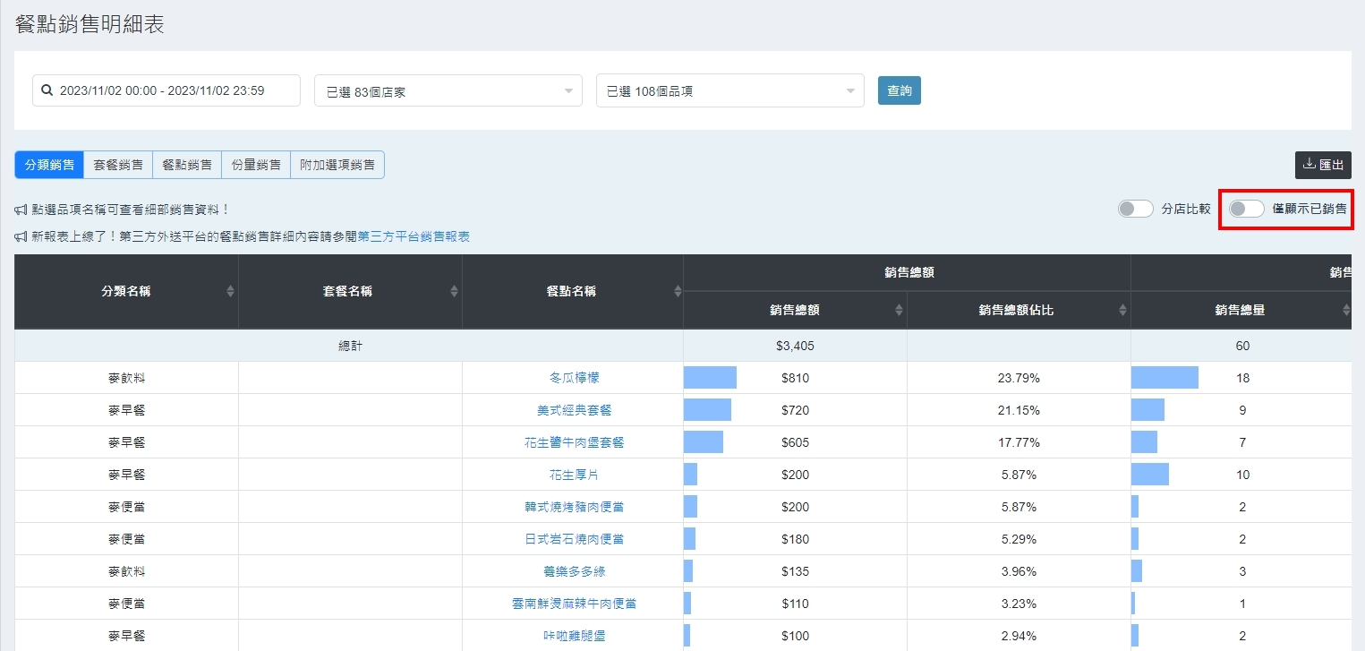Select the 餐點銷售 tab

[187, 165]
